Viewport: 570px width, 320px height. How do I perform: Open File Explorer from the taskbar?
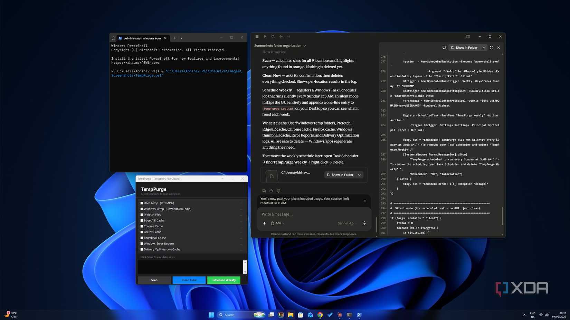click(x=291, y=315)
